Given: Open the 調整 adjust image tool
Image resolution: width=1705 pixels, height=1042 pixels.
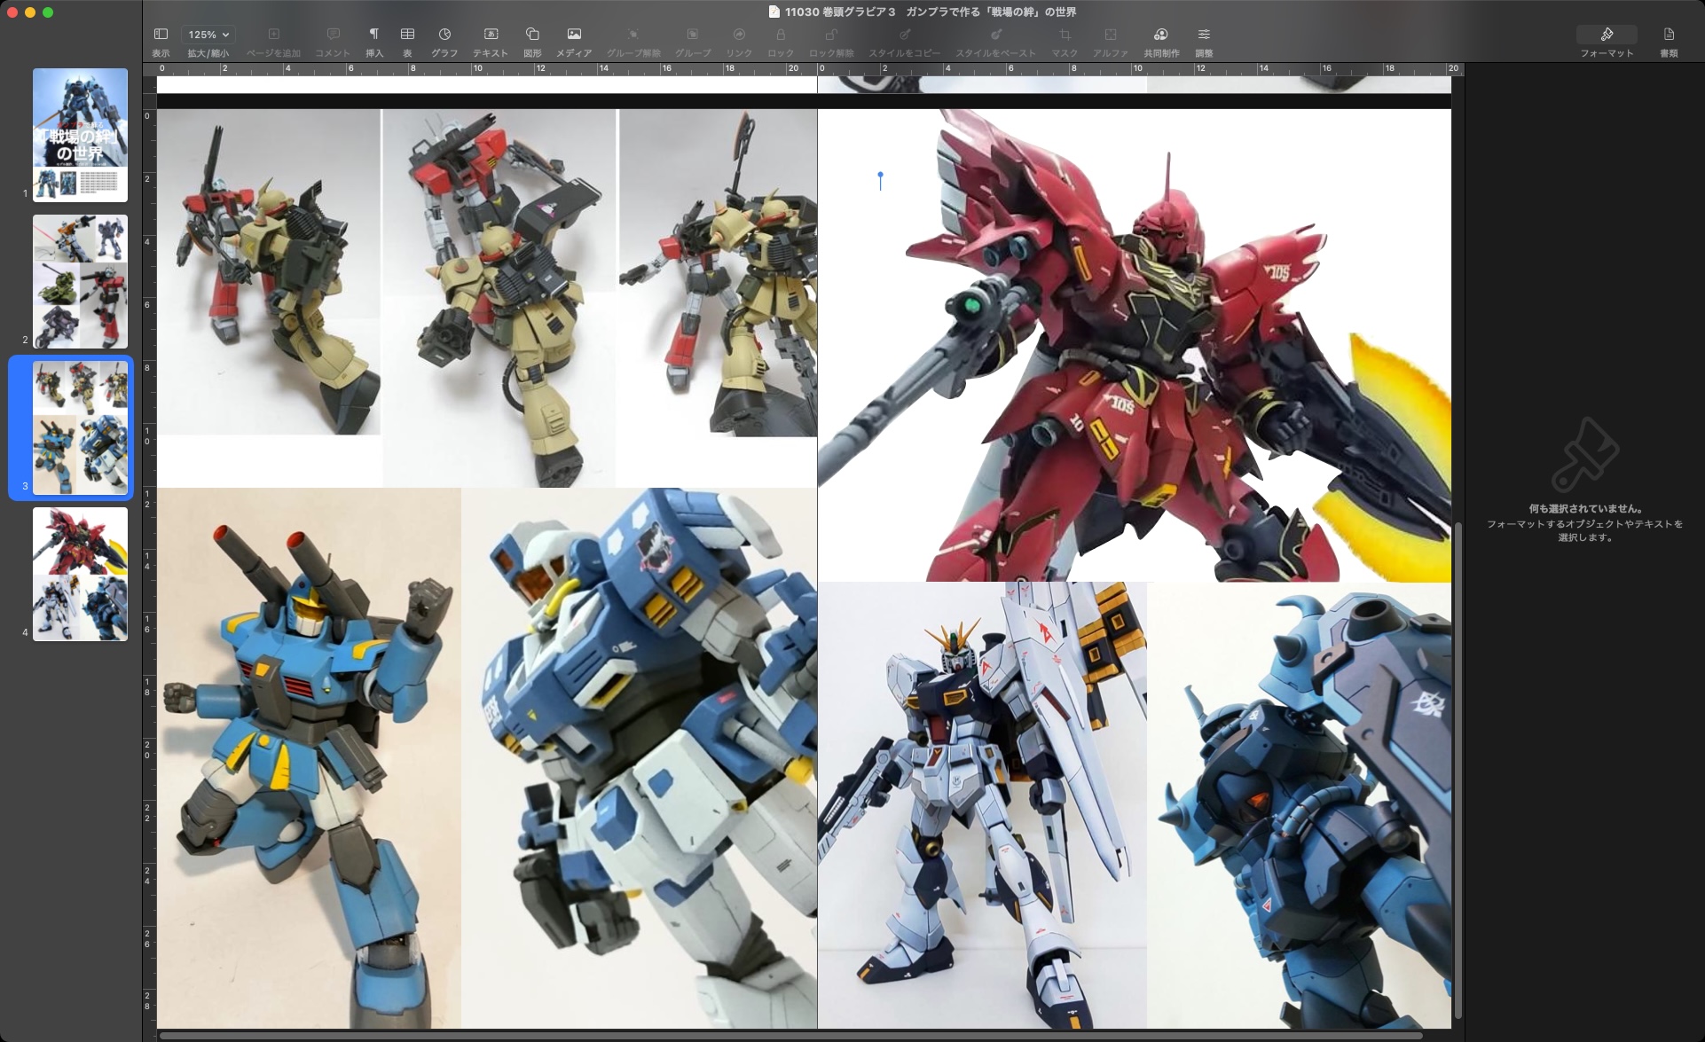Looking at the screenshot, I should click(1203, 35).
